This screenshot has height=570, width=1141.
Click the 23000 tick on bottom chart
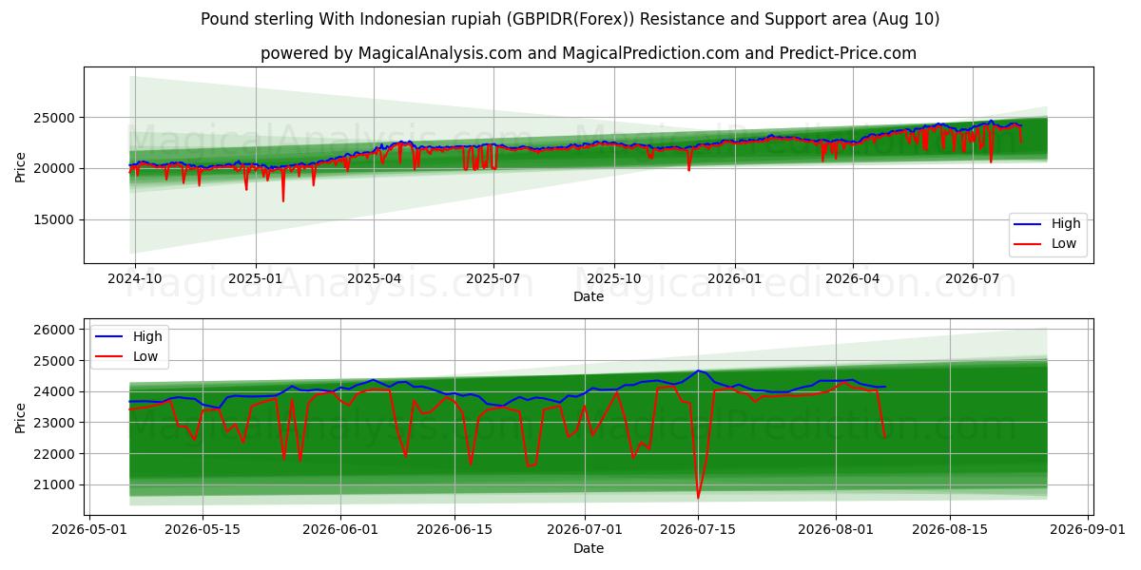tap(56, 423)
